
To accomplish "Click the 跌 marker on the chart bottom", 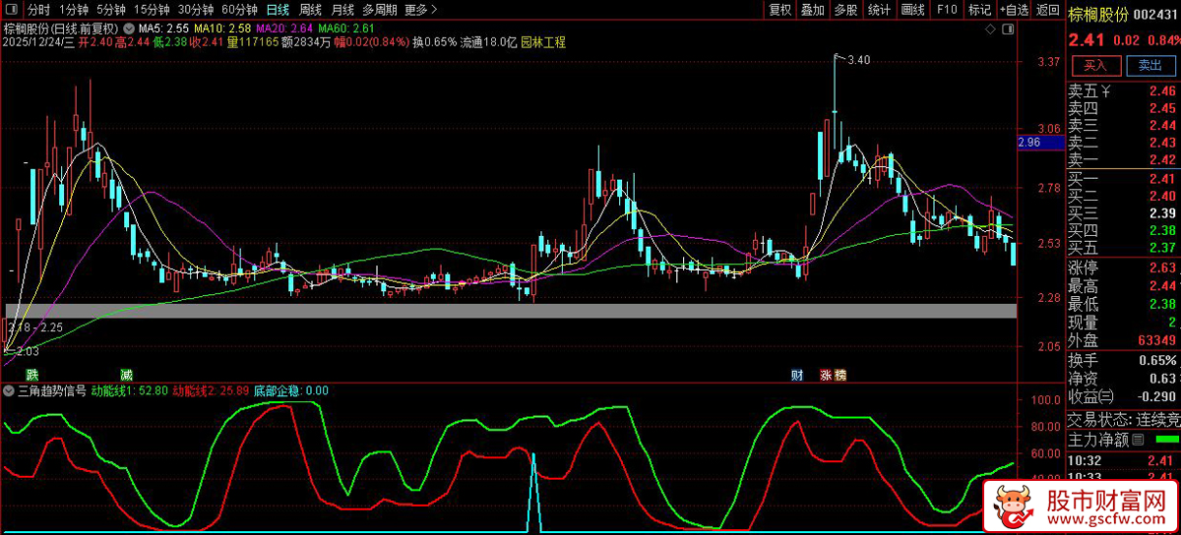I will click(x=32, y=375).
